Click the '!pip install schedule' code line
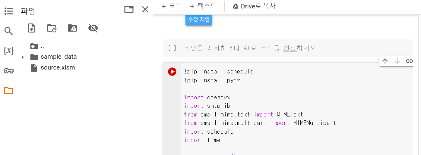The width and height of the screenshot is (421, 155). pyautogui.click(x=219, y=72)
